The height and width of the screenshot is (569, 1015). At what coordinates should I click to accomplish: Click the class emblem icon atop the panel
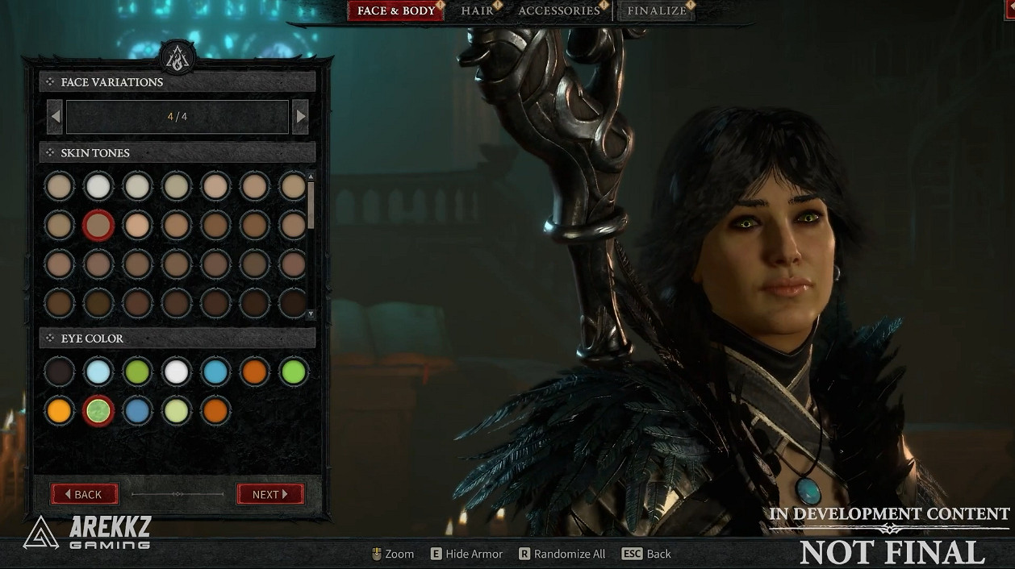click(177, 56)
